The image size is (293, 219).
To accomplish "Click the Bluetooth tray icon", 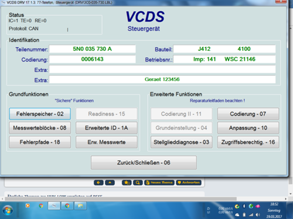I will [x=244, y=206].
